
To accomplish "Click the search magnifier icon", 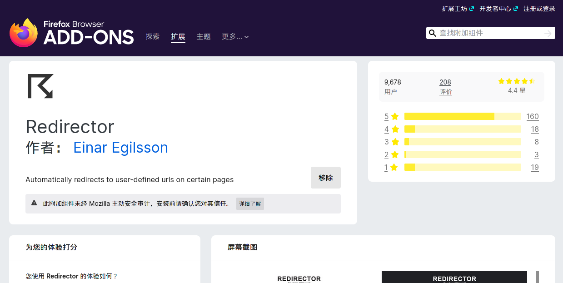I will pos(433,33).
